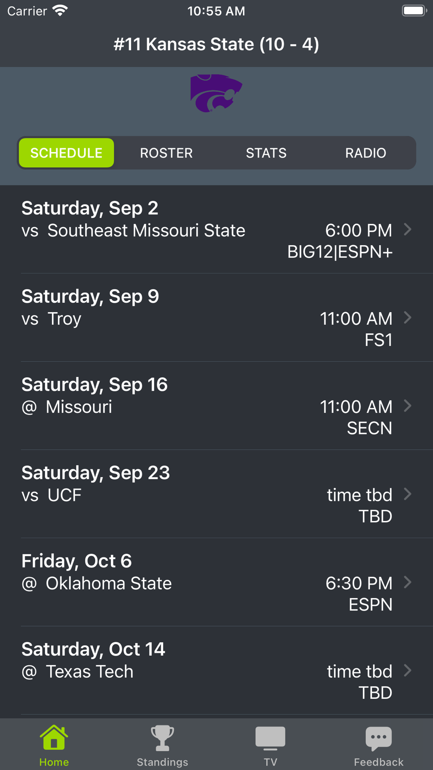Expand the Troy game chevron
The height and width of the screenshot is (770, 433).
click(x=407, y=317)
